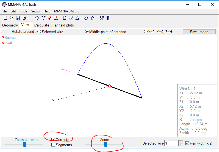Save using the floppy disk icon
The width and height of the screenshot is (219, 152).
tap(18, 18)
